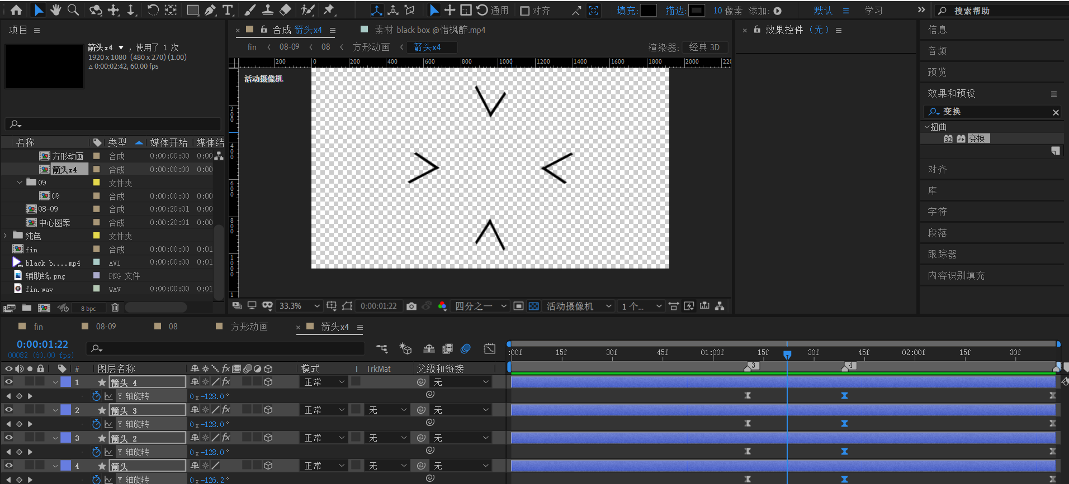Expand the 信息 panel
Viewport: 1069px width, 484px height.
pos(937,30)
